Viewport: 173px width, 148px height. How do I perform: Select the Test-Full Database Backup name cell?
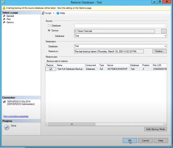(x=70, y=69)
